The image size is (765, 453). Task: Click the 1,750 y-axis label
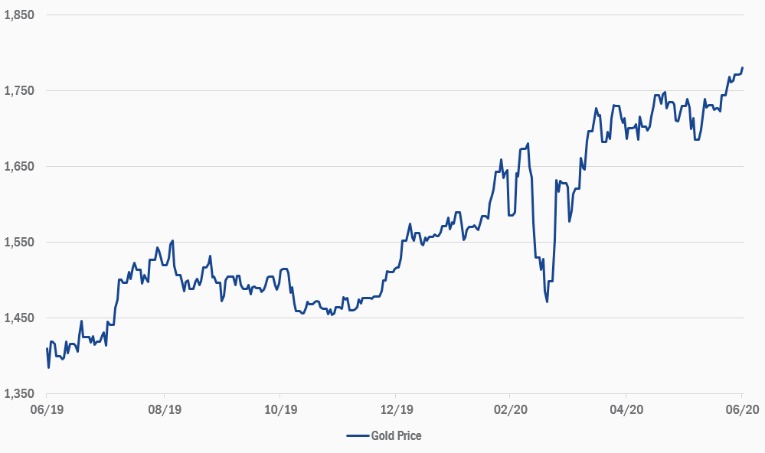(x=19, y=90)
